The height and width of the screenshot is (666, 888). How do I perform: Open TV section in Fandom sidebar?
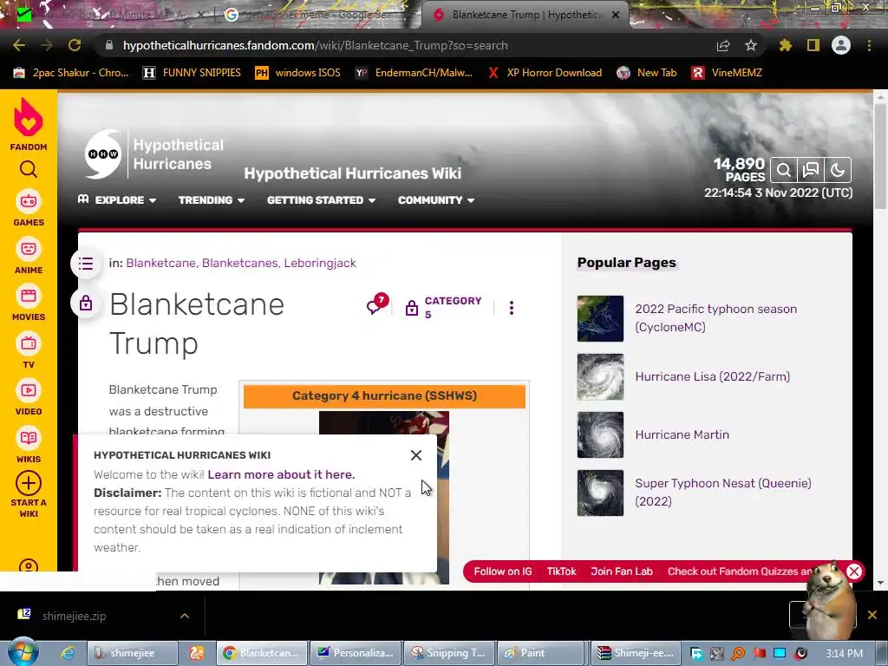click(x=29, y=350)
